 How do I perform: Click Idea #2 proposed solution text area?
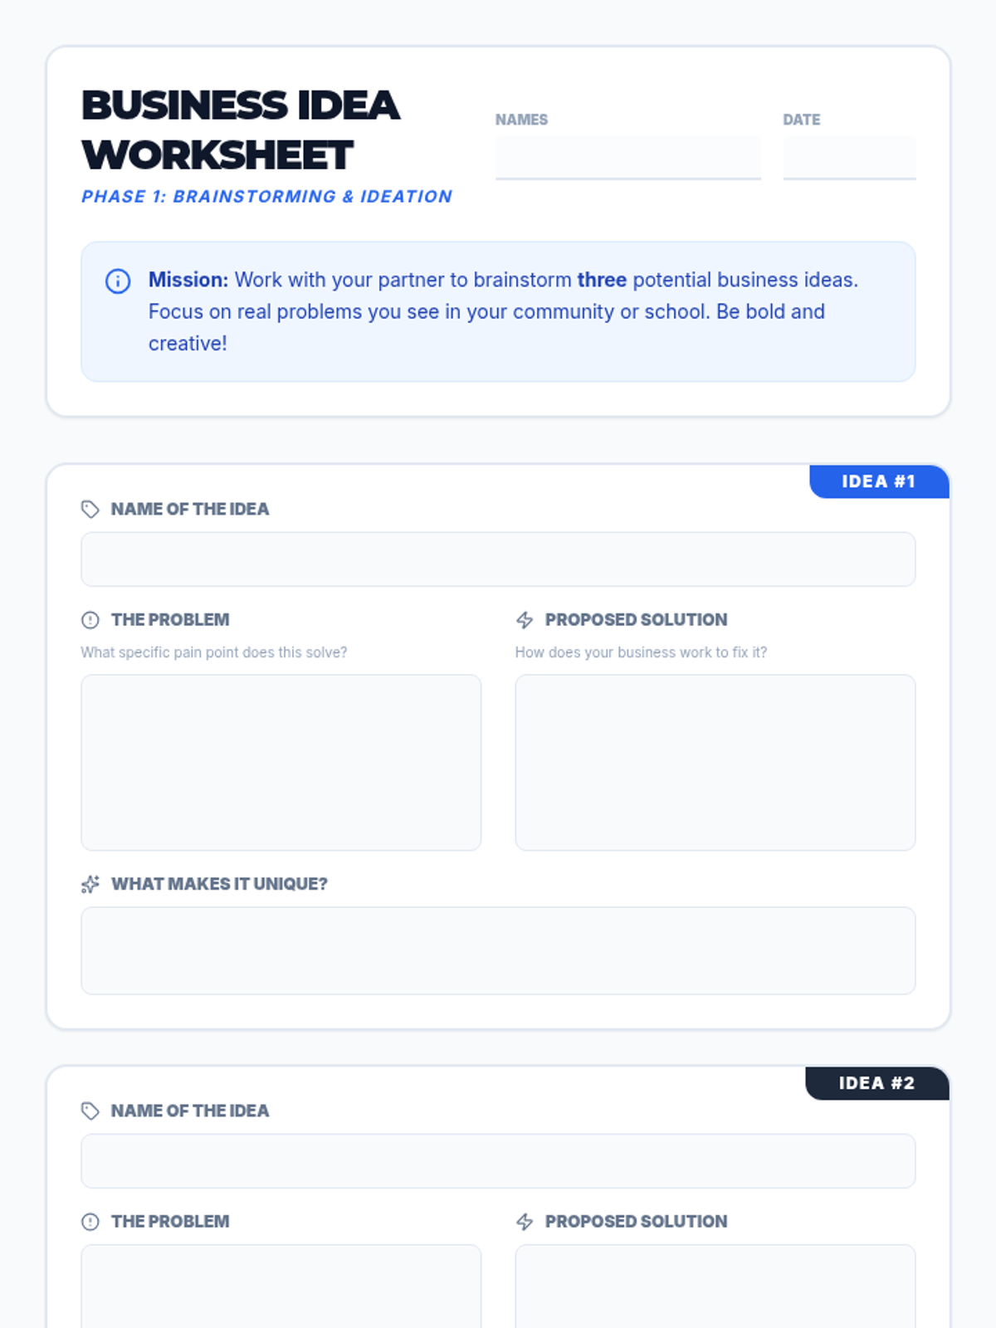click(x=715, y=1285)
